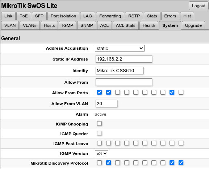Click the Logout button
209x169 pixels.
[x=198, y=6]
